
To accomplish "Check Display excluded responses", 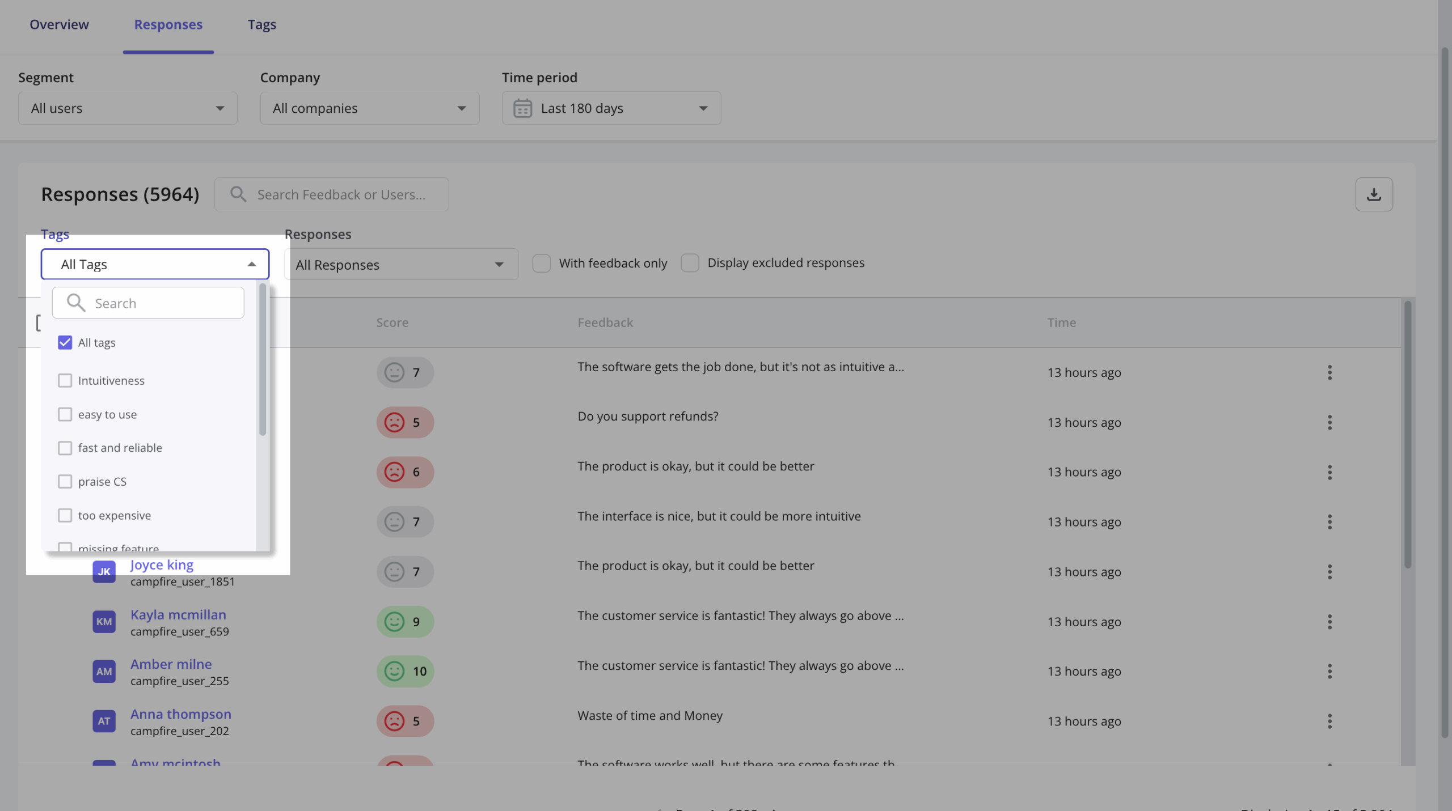I will (690, 262).
